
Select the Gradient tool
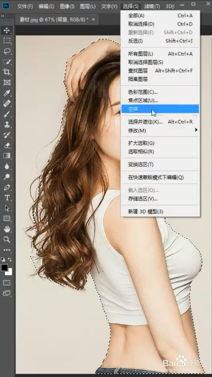[7, 156]
